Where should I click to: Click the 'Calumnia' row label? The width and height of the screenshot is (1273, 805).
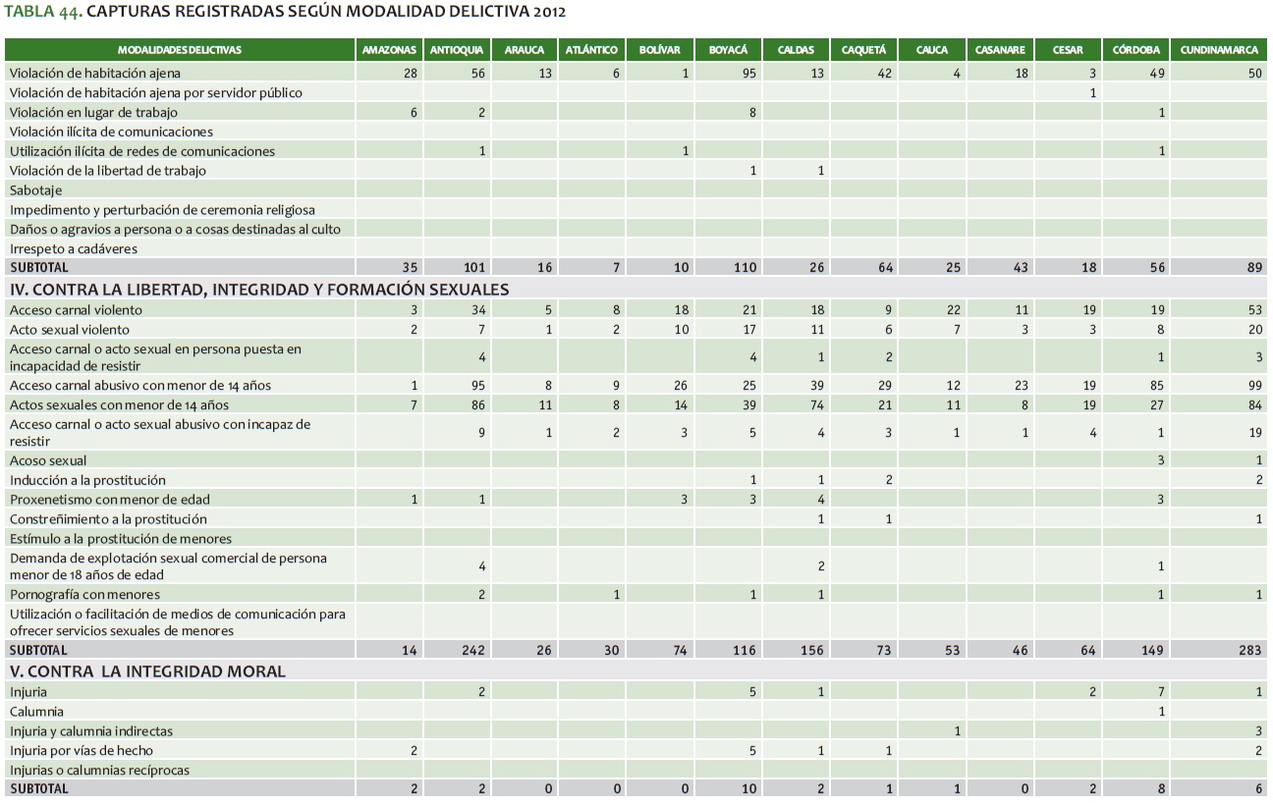pyautogui.click(x=36, y=712)
